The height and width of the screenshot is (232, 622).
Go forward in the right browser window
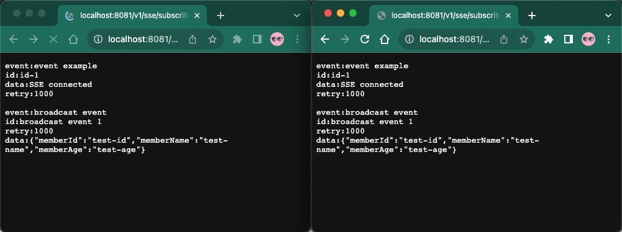[345, 39]
